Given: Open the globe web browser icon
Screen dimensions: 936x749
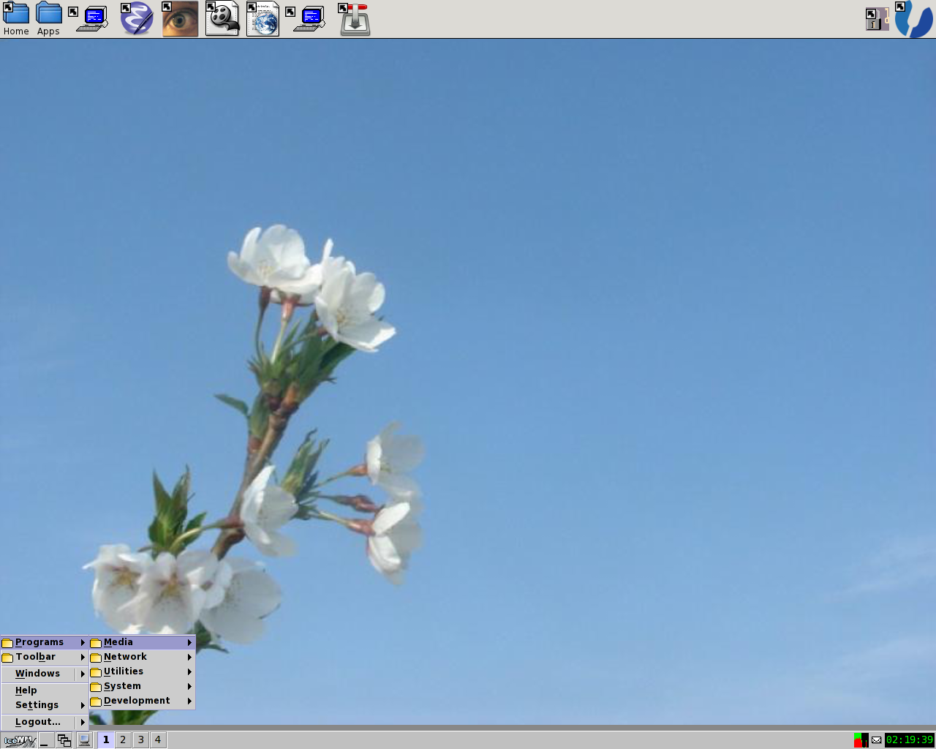Looking at the screenshot, I should (263, 19).
